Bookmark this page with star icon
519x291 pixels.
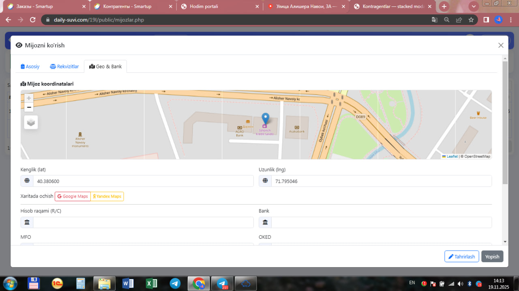pyautogui.click(x=471, y=20)
